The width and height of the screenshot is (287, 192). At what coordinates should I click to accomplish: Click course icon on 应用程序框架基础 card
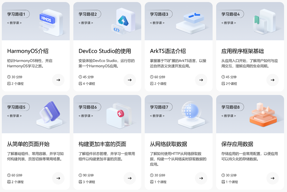pos(223,83)
